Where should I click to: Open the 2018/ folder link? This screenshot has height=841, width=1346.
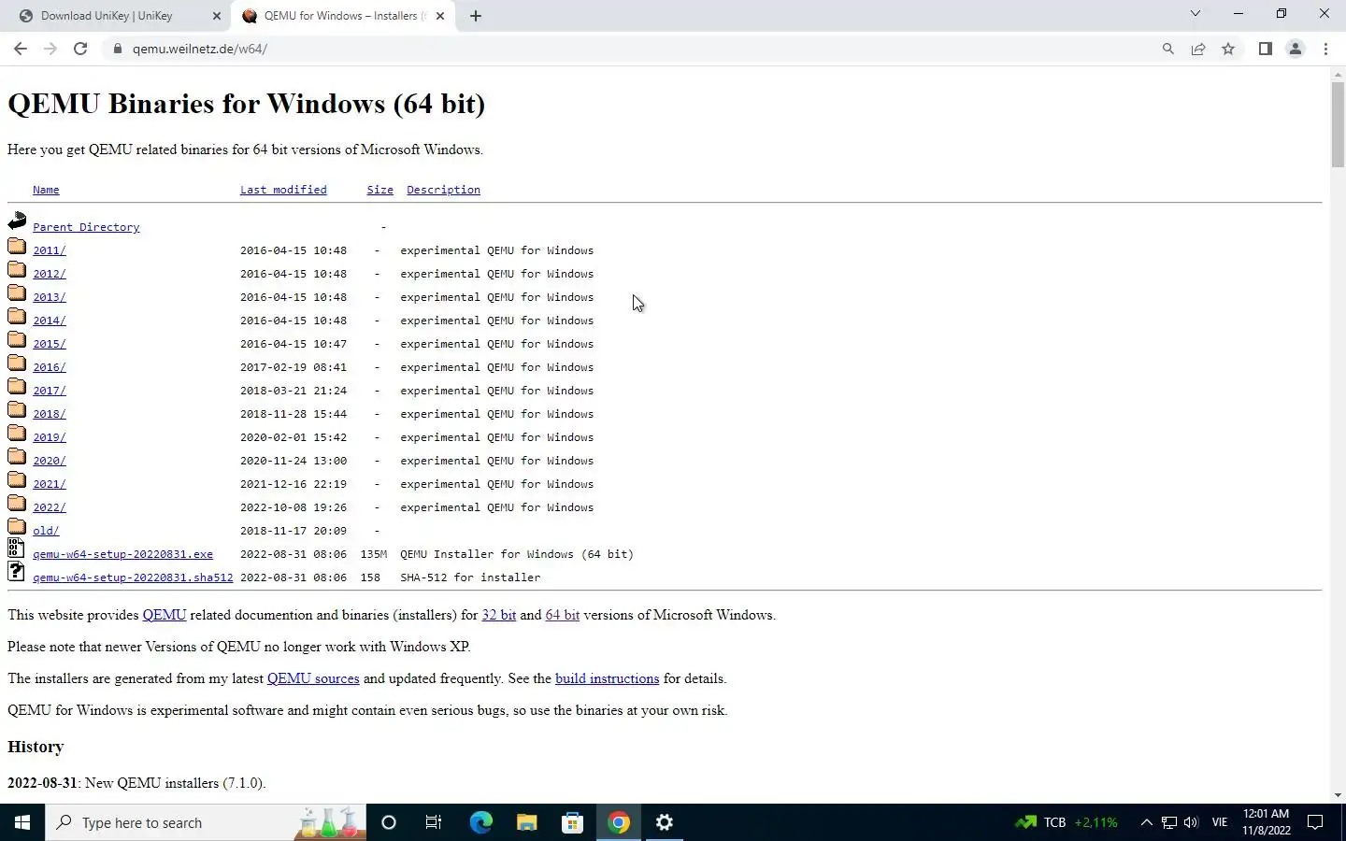click(x=50, y=414)
